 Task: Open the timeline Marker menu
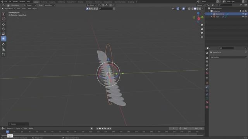tap(31, 129)
